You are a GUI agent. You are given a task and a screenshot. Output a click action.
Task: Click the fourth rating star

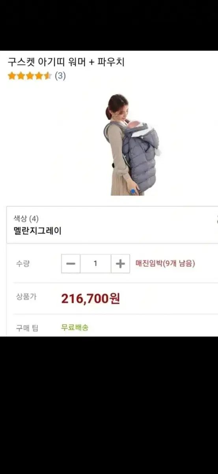(x=39, y=76)
